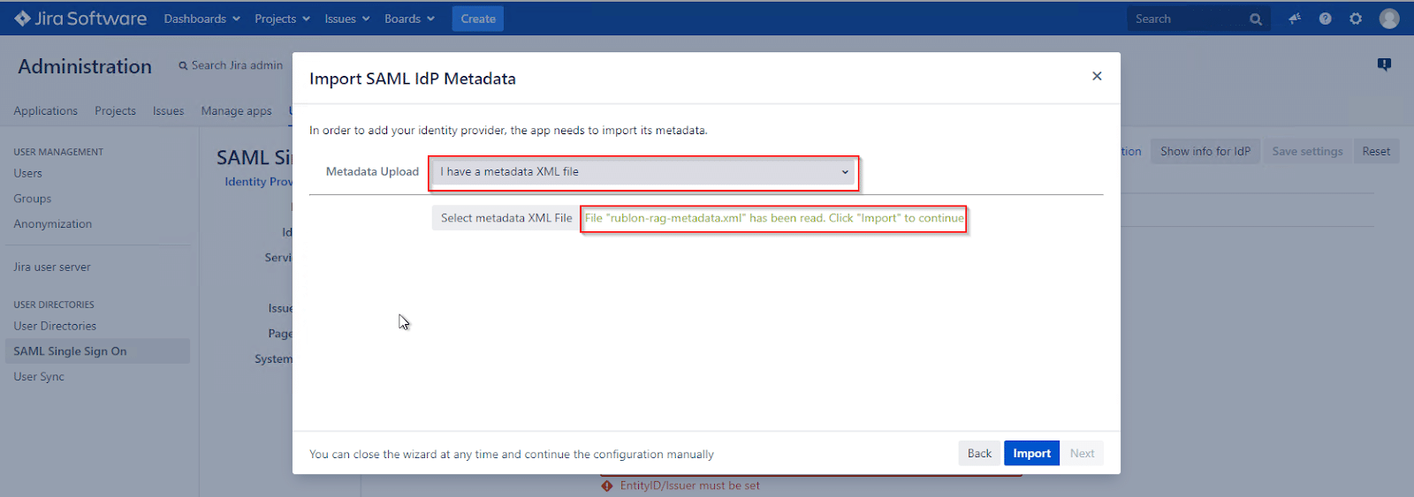Image resolution: width=1414 pixels, height=497 pixels.
Task: Click the feedback icon on Administration header
Action: [x=1384, y=64]
